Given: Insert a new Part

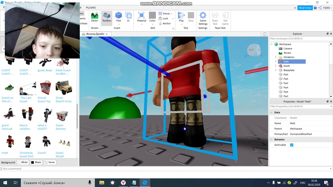Looking at the screenshot, I should pos(119,17).
